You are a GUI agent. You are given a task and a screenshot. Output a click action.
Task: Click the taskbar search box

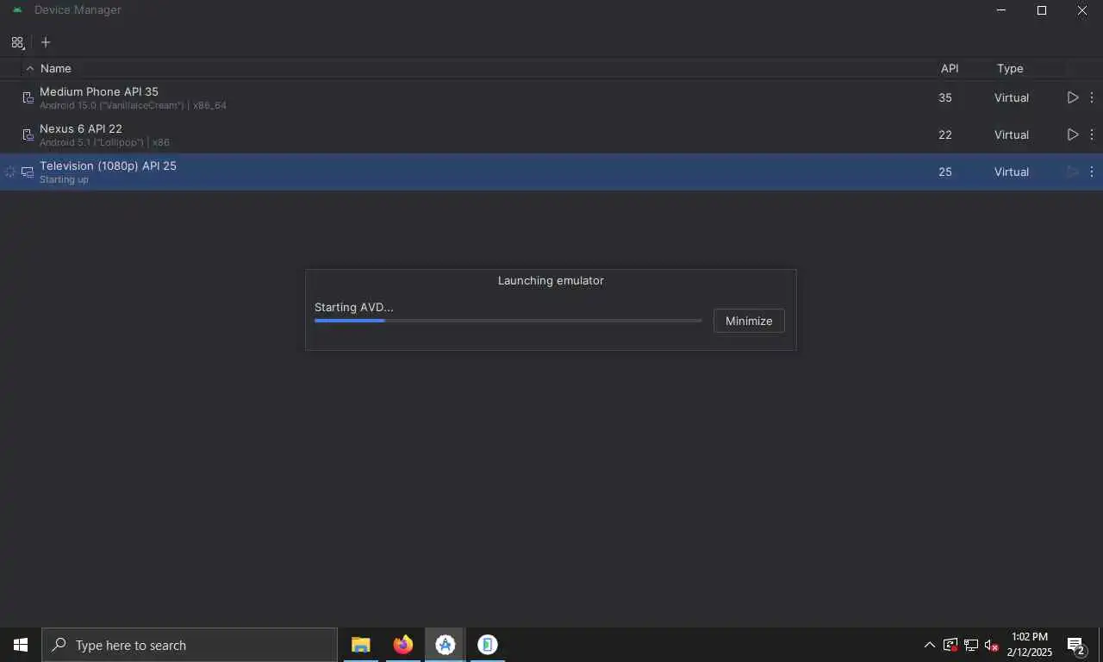pyautogui.click(x=190, y=645)
